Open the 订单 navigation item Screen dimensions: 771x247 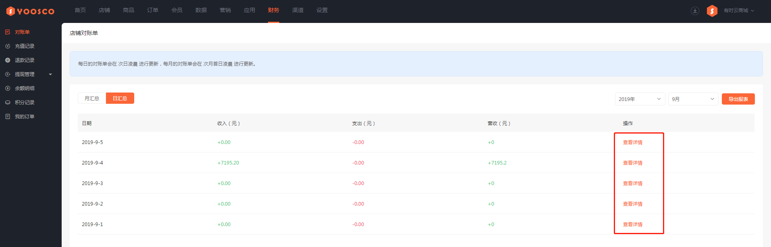pos(153,10)
